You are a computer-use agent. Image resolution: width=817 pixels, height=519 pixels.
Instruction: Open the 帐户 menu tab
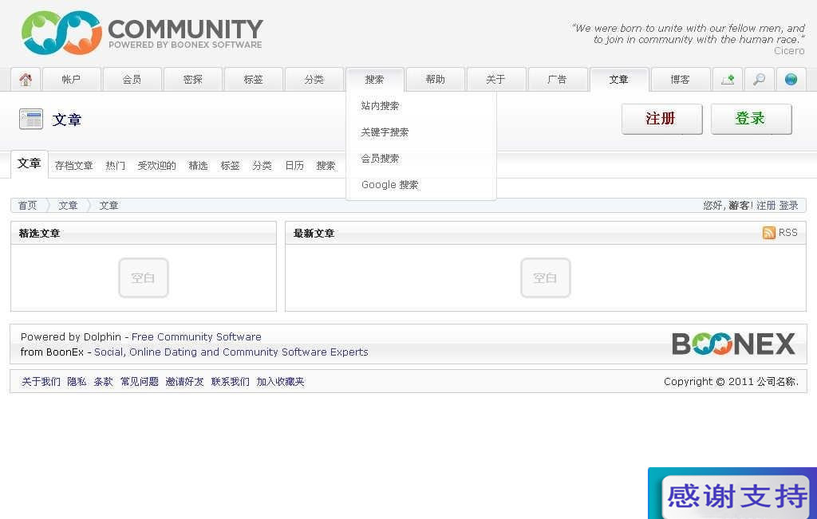[x=71, y=80]
